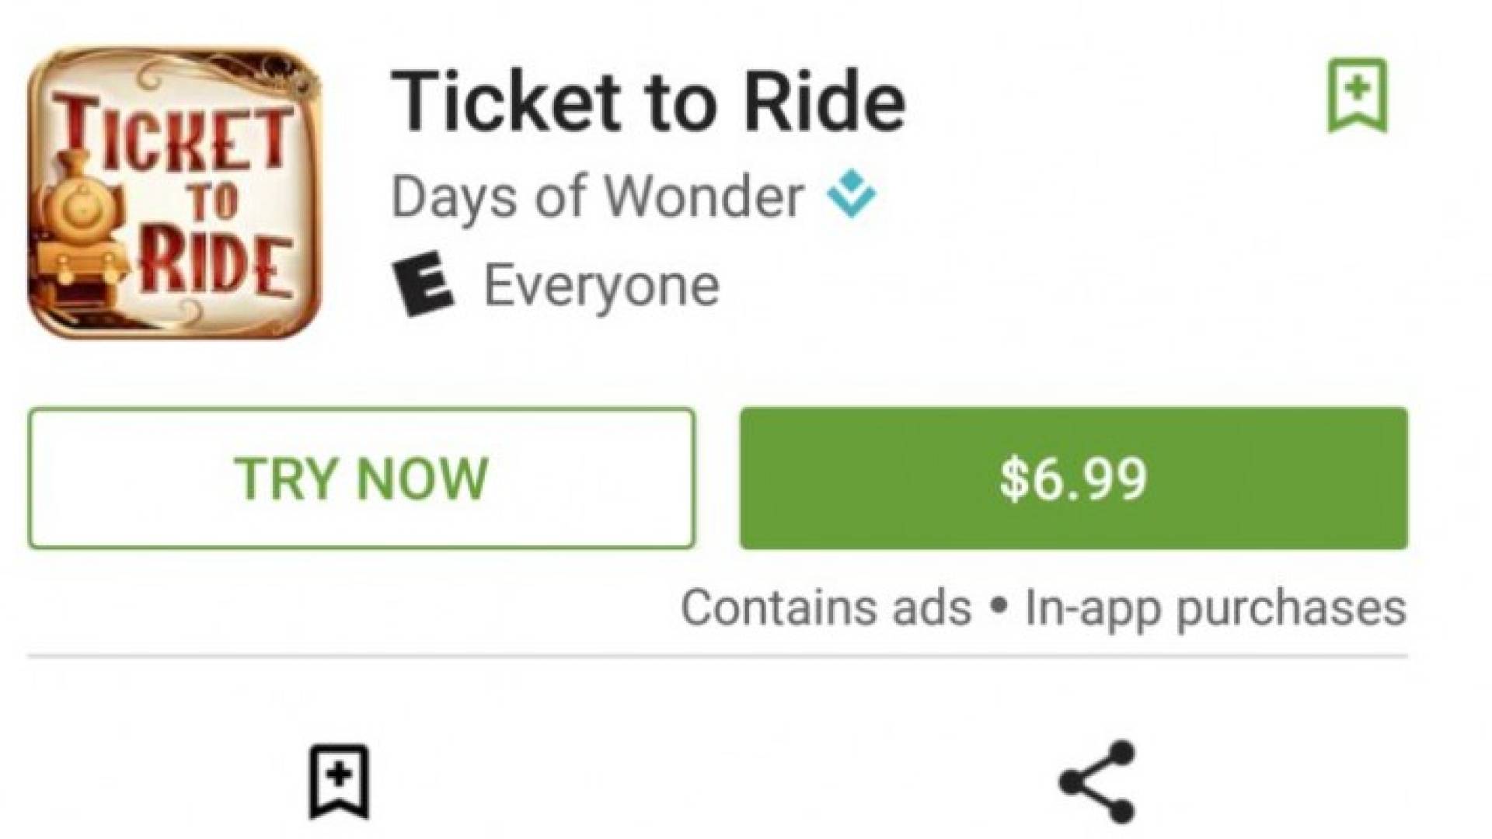Open the Days of Wonder developer page
The width and height of the screenshot is (1492, 839).
pos(597,196)
